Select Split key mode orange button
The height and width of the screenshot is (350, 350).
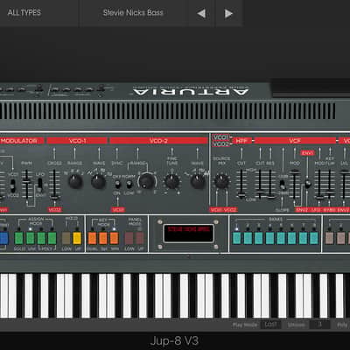pyautogui.click(x=103, y=238)
